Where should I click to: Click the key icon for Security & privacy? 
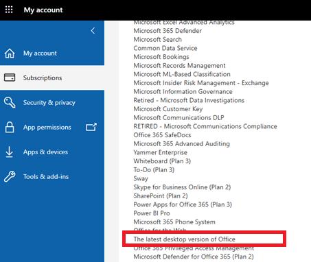pyautogui.click(x=10, y=102)
